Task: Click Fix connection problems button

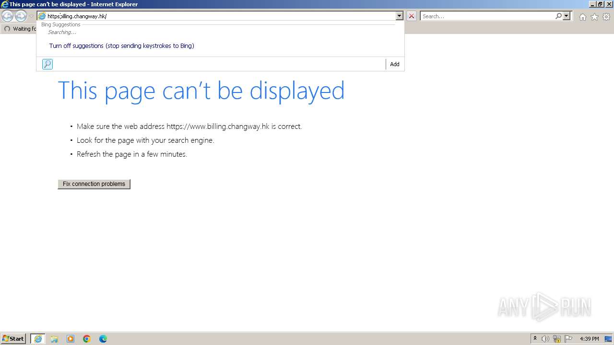Action: 94,184
